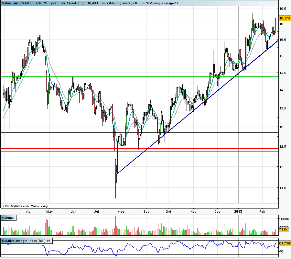
Task: Click the Oct month label on time axis
Action: point(168,212)
